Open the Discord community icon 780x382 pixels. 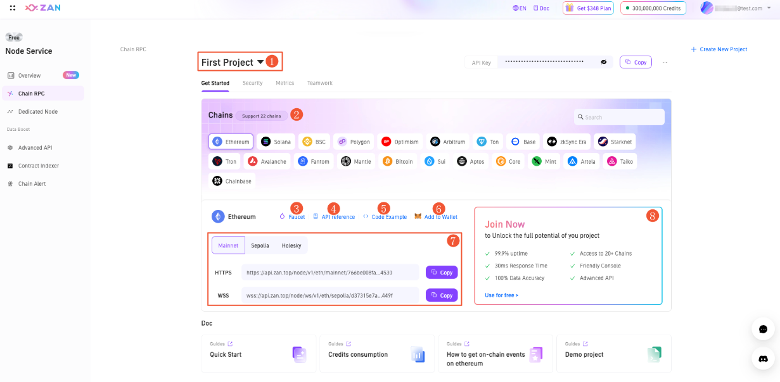click(x=763, y=359)
